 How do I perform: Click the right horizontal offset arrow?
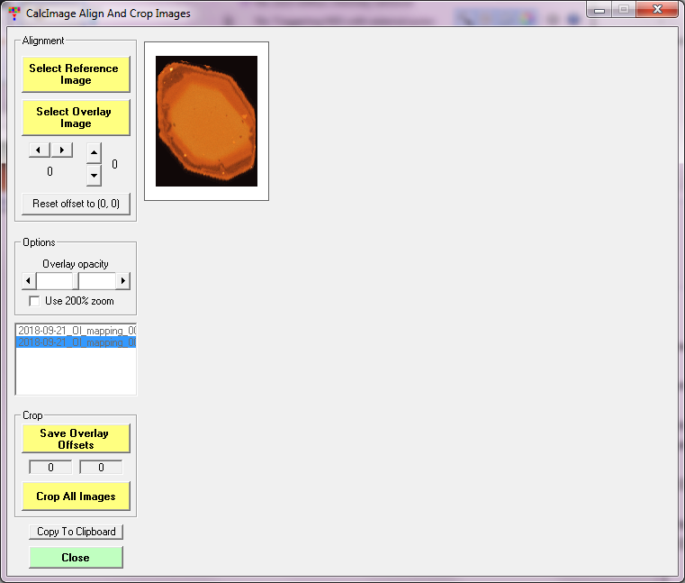click(61, 150)
